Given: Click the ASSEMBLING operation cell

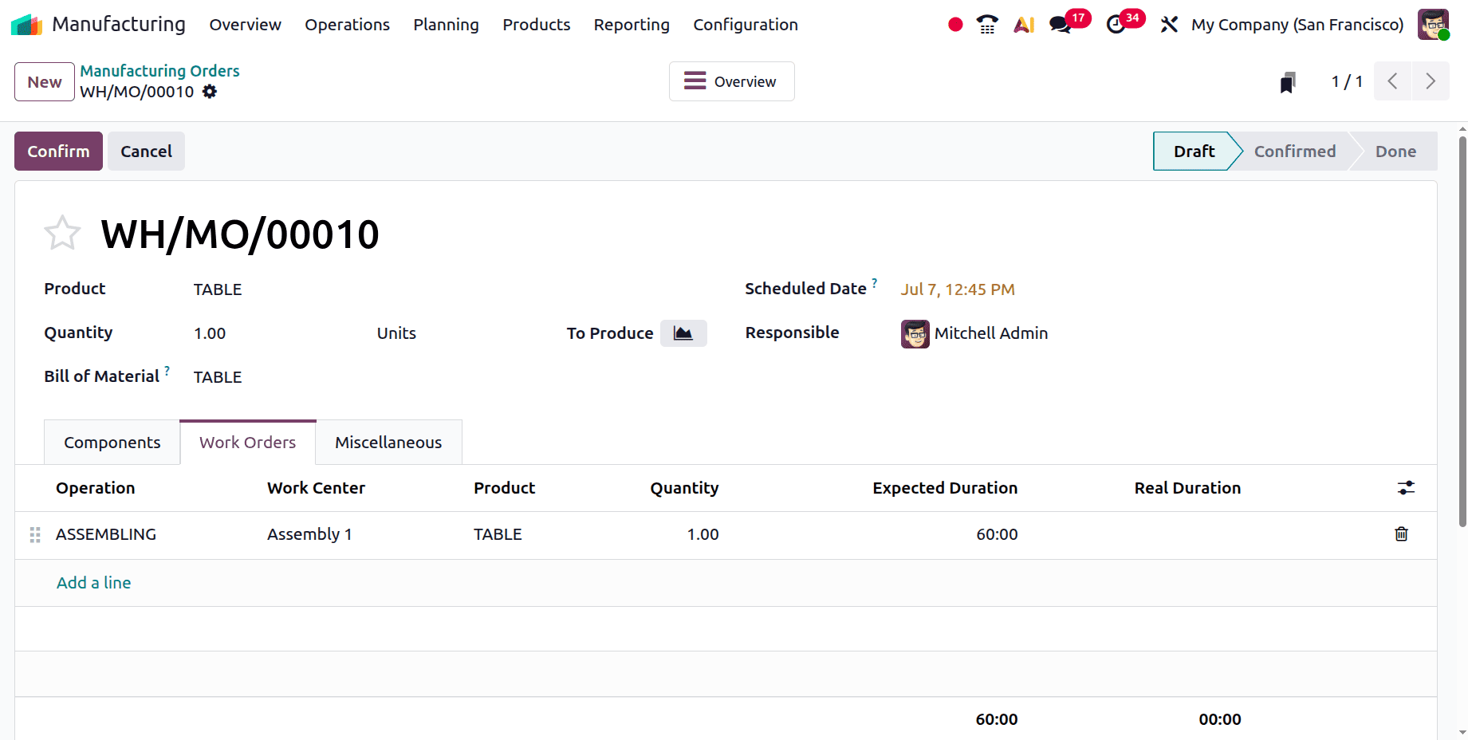Looking at the screenshot, I should point(106,534).
